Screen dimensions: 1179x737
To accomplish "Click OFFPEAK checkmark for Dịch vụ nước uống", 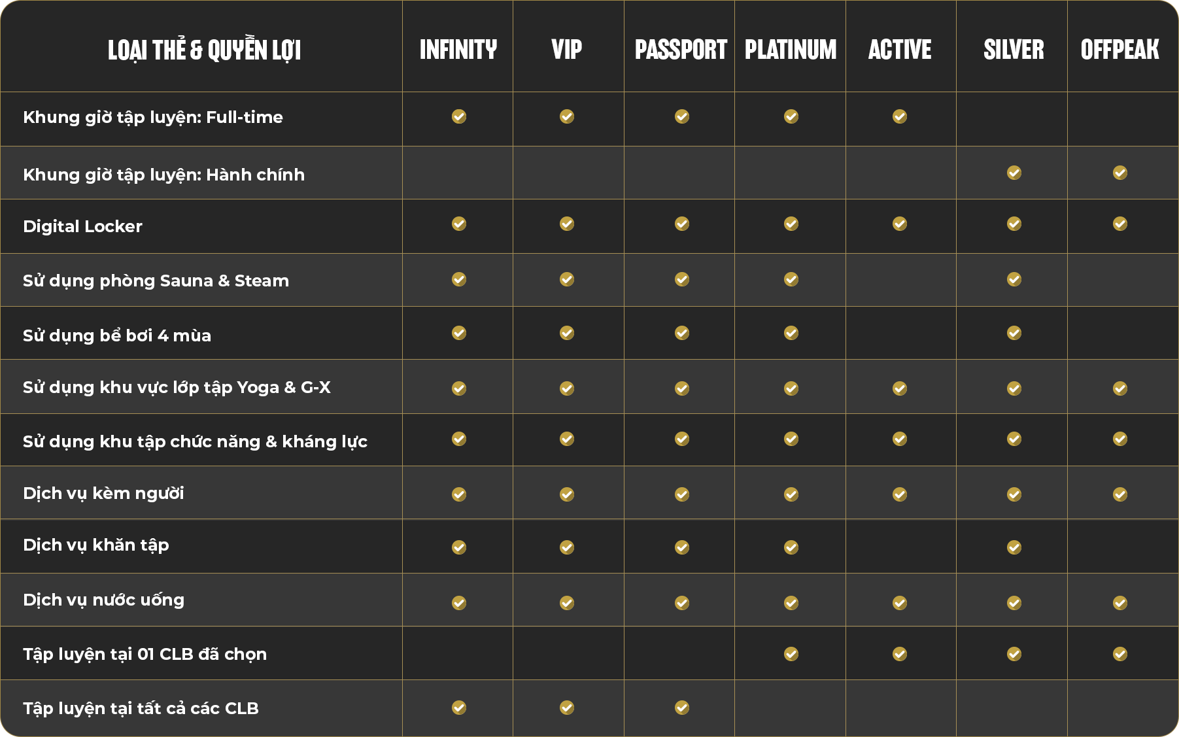I will point(1120,603).
